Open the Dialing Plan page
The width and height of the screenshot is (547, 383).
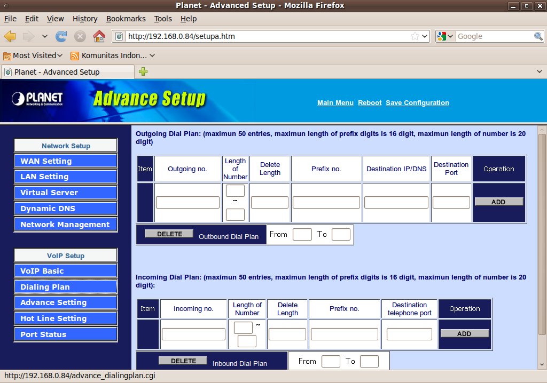66,287
